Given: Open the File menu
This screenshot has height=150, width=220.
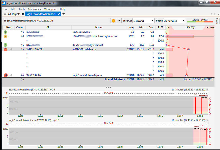Looking at the screenshot, I should (x=5, y=9).
